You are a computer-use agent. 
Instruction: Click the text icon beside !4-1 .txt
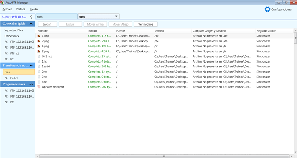coord(39,56)
